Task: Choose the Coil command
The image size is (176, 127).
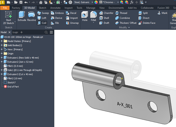Action: pyautogui.click(x=42, y=23)
